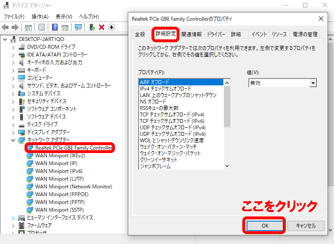Image resolution: width=334 pixels, height=244 pixels.
Task: Click the DVD/CD-ROM ドライブ device icon
Action: [22, 47]
